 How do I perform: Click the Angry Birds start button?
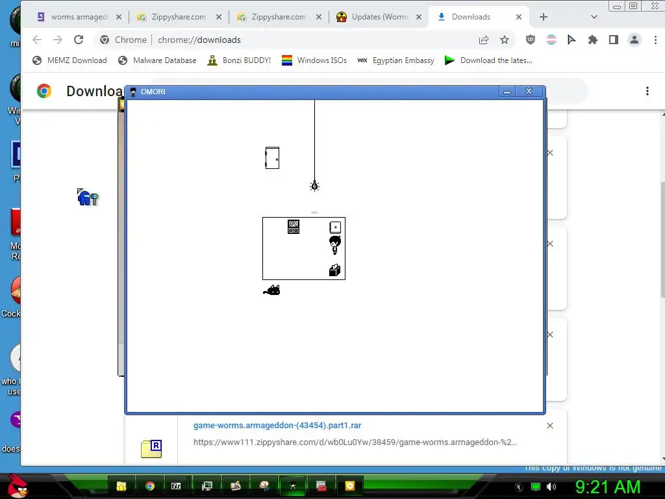(x=18, y=486)
